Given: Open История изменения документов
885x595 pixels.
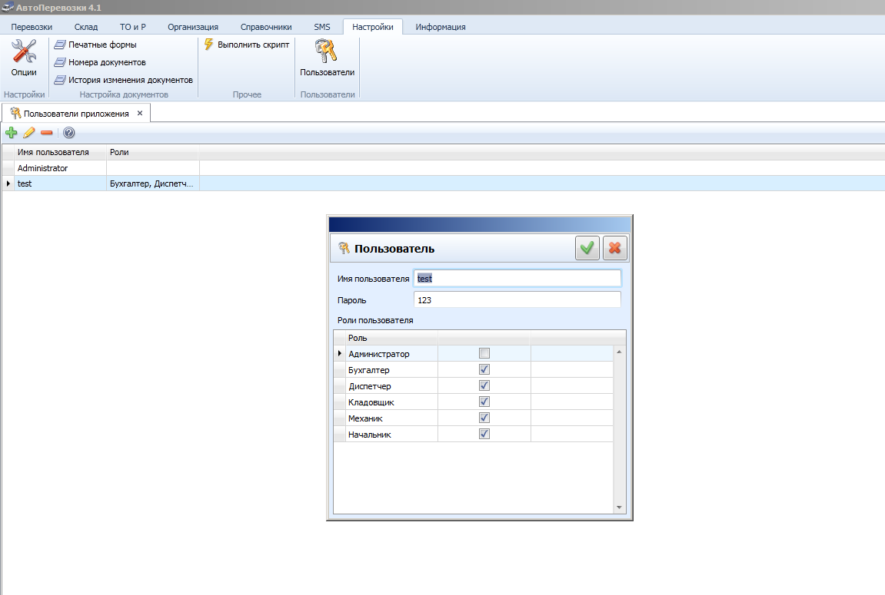Looking at the screenshot, I should pyautogui.click(x=129, y=80).
